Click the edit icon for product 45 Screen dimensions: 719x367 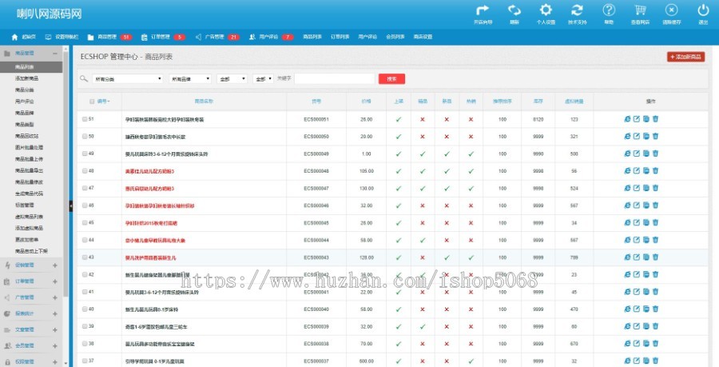pos(637,222)
